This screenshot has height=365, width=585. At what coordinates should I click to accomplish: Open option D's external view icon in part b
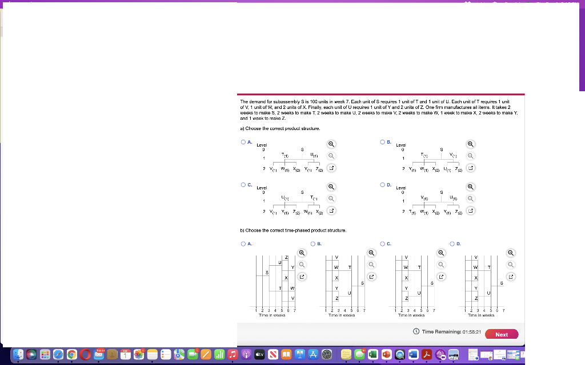[510, 276]
